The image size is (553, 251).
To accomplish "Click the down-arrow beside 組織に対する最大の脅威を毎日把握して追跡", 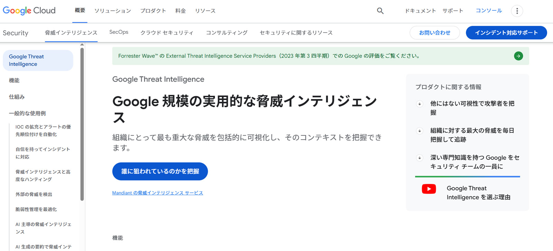I will click(420, 131).
